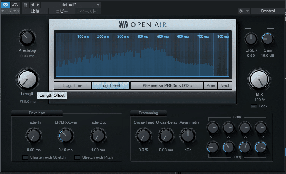Click the high-shelf EQ Gain knob

(261, 127)
